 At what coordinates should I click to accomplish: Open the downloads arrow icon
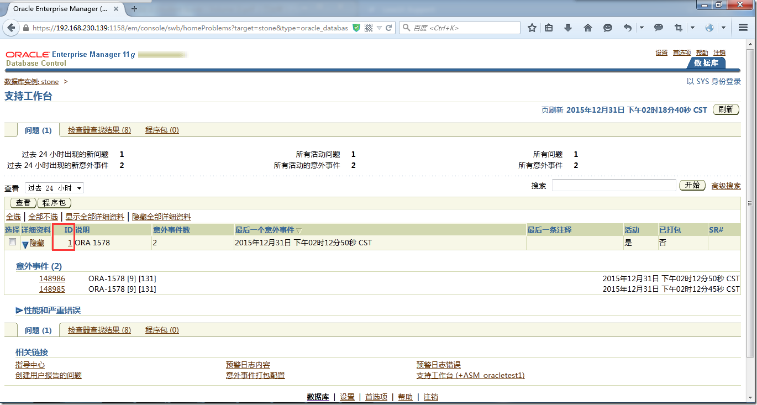[x=567, y=28]
